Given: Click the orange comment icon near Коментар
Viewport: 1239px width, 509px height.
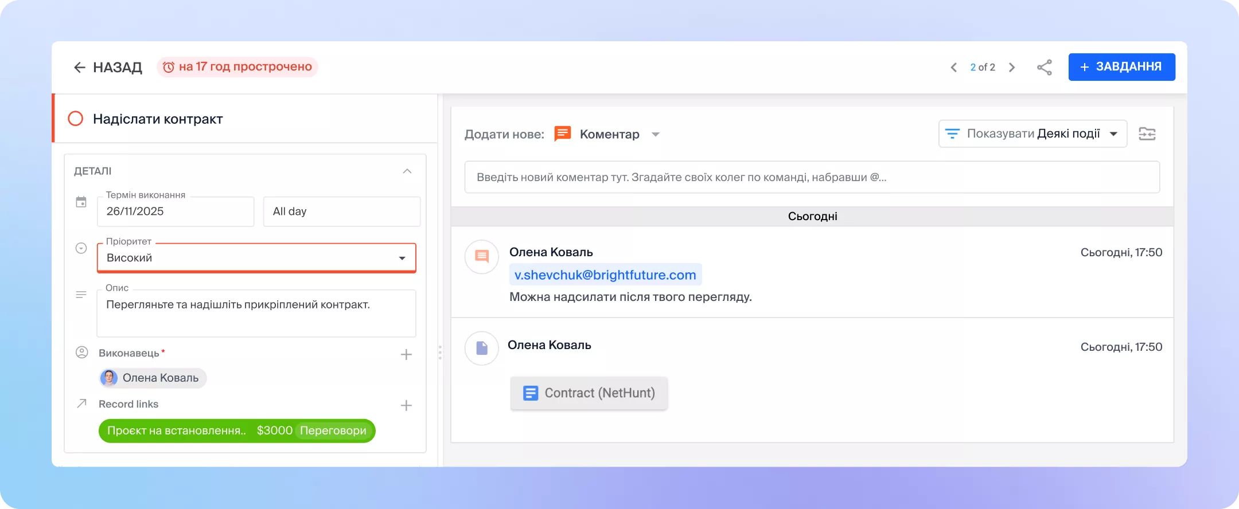Looking at the screenshot, I should coord(562,134).
